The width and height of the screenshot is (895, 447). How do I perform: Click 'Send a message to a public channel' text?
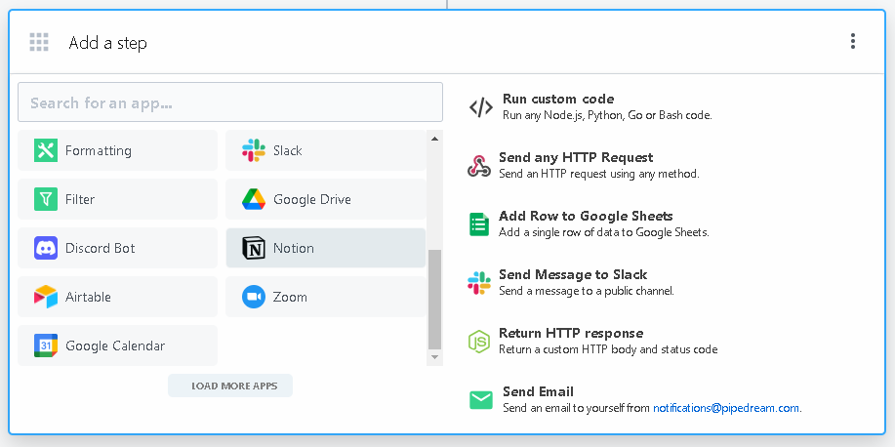click(x=587, y=291)
